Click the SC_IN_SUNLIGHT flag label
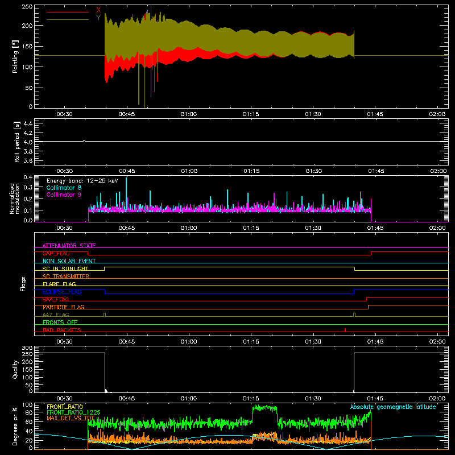455x455 pixels. point(65,268)
